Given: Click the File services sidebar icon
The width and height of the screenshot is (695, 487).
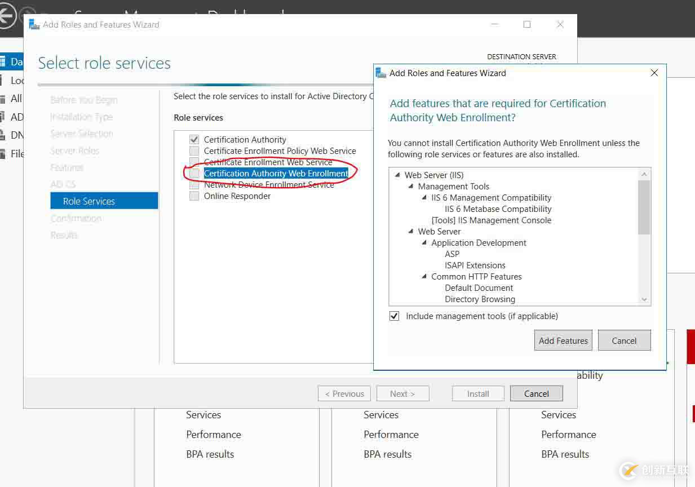Looking at the screenshot, I should click(x=3, y=153).
